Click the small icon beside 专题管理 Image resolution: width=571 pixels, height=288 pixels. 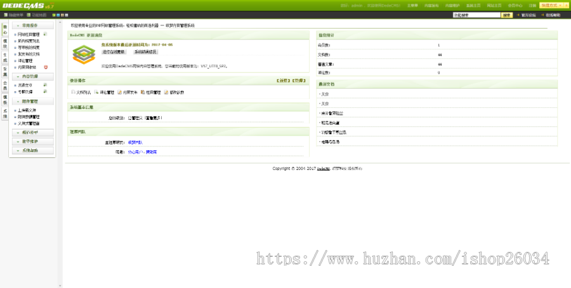[45, 91]
